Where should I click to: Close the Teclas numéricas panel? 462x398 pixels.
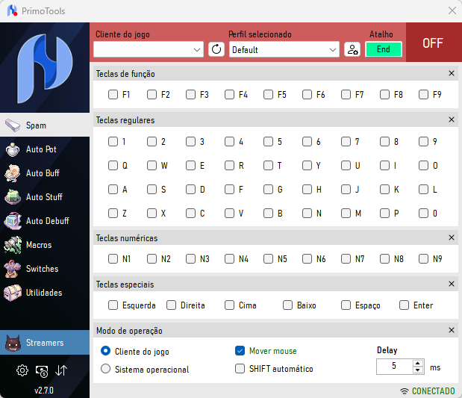pos(452,237)
